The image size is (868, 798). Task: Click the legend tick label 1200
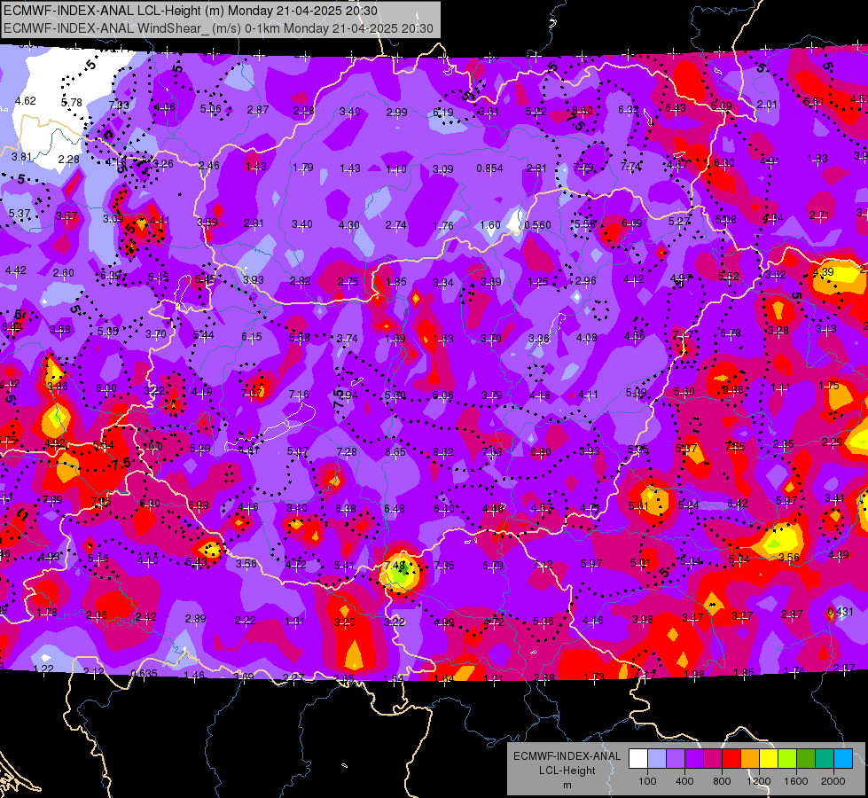759,781
